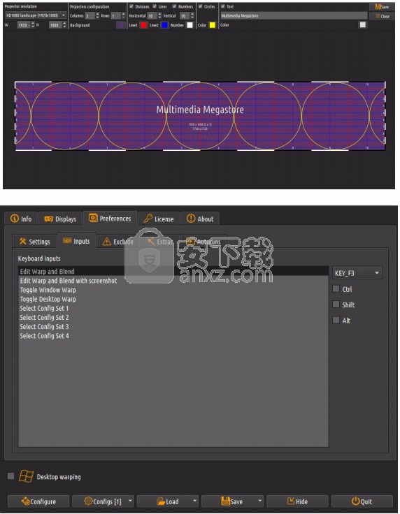400x514 pixels.
Task: Click the H height input field
Action: (x=55, y=25)
